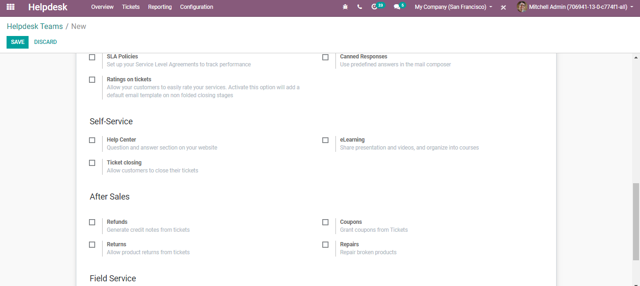
Task: Click the debug bug icon
Action: [x=345, y=7]
